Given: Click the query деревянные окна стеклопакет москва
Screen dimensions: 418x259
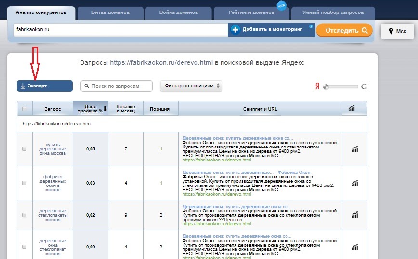Looking at the screenshot, I should point(52,247).
